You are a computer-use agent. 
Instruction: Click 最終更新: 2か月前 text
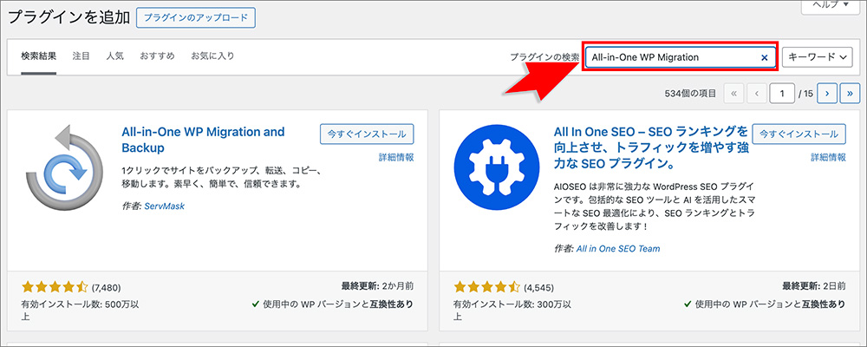377,286
